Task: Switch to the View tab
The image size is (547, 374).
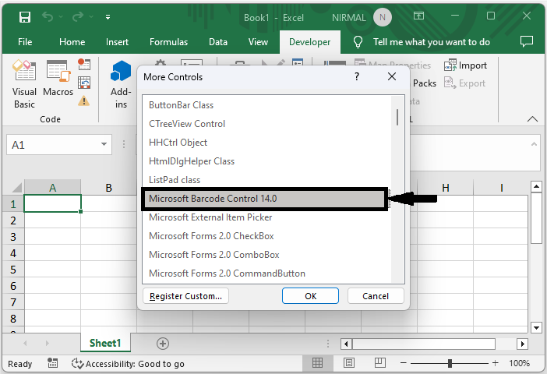Action: tap(258, 42)
